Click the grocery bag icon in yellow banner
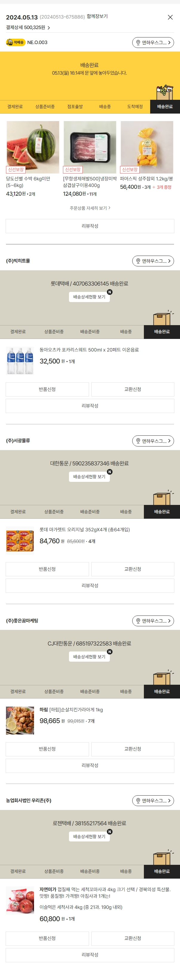The height and width of the screenshot is (970, 180). (x=164, y=92)
